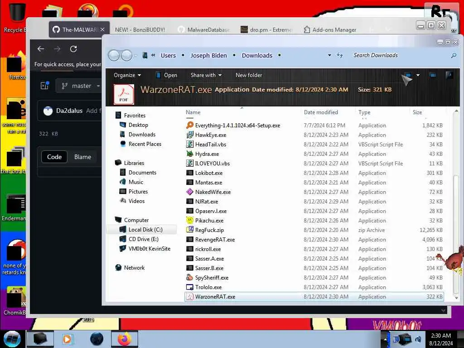464x348 pixels.
Task: Switch to the MalwareDatabase tab
Action: [x=203, y=29]
